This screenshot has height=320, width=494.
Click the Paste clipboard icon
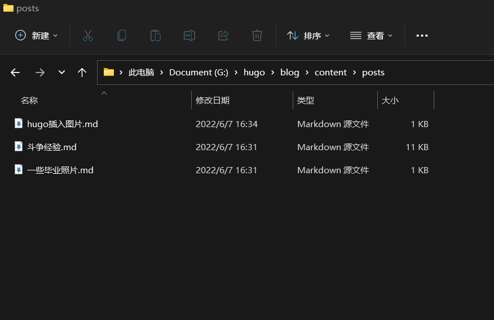click(156, 35)
